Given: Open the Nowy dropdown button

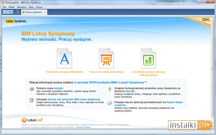Looking at the screenshot, I should coord(8,12).
